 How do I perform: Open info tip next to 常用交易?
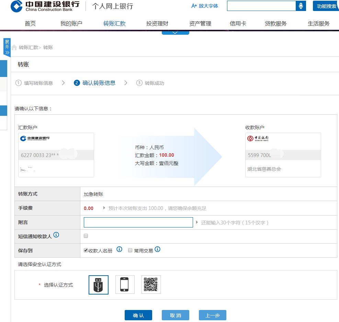[157, 249]
